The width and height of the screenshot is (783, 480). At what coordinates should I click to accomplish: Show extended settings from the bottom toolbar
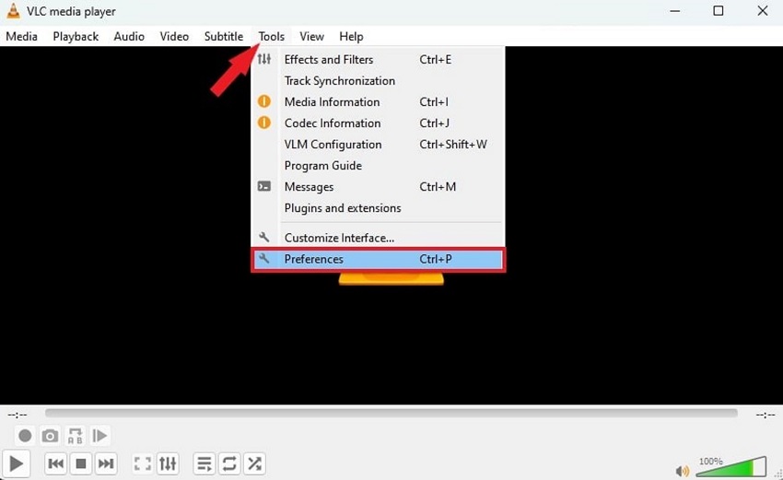[168, 463]
